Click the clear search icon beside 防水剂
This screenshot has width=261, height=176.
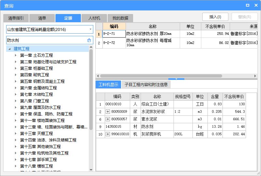[89, 40]
